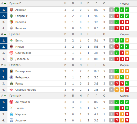137x124 pixels.
Task: Click the Group G points column header
Action: (104, 65)
